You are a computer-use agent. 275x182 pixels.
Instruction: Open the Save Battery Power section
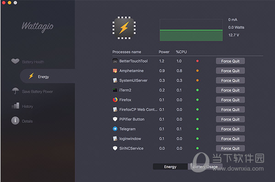[38, 91]
